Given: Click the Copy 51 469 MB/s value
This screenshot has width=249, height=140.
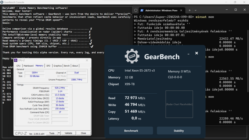Looking at the screenshot, I should (135, 111).
